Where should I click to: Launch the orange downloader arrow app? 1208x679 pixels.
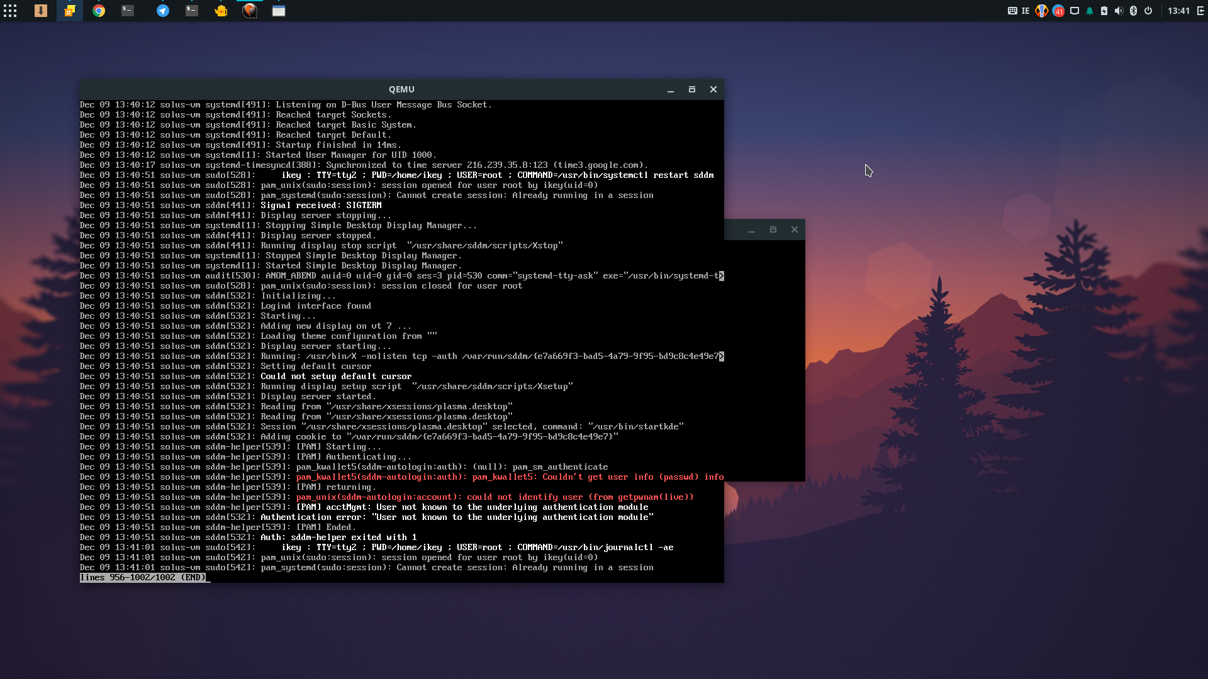coord(41,11)
